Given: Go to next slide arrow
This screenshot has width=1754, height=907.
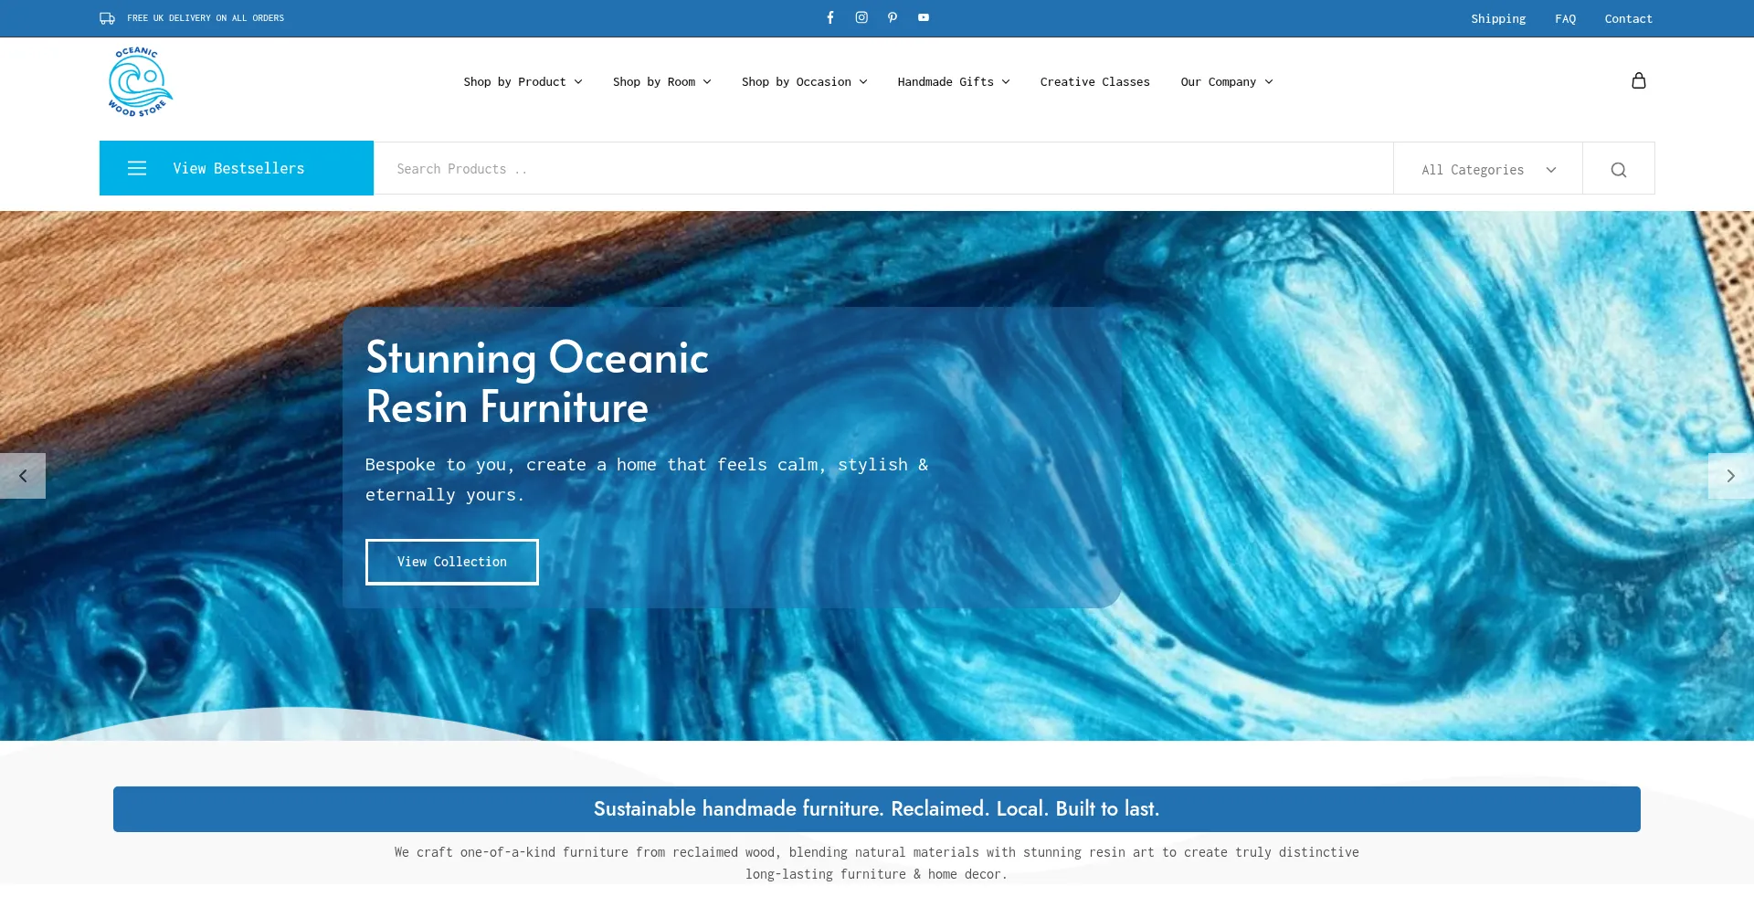Looking at the screenshot, I should (1730, 476).
